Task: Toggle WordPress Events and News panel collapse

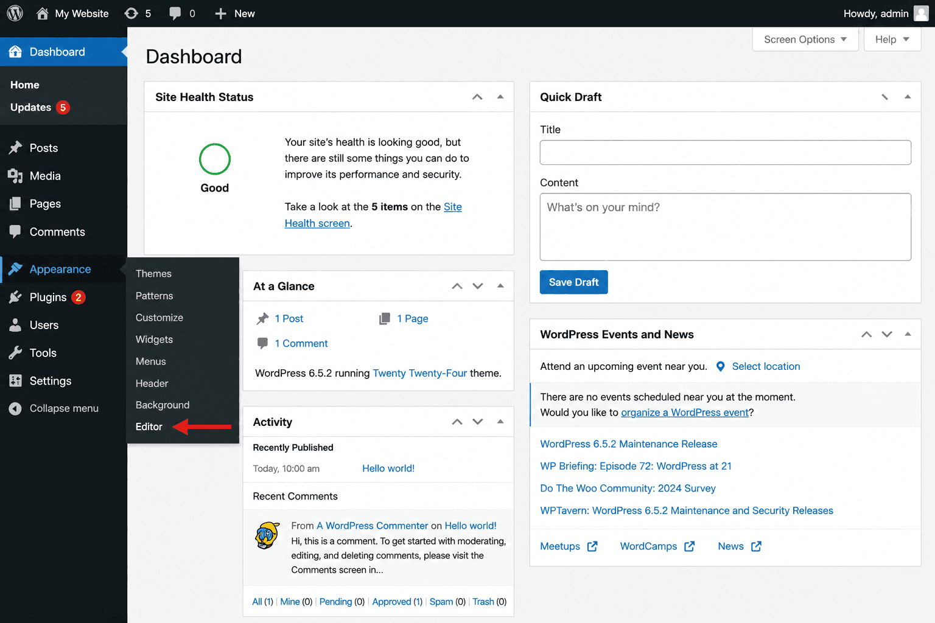Action: coord(908,334)
